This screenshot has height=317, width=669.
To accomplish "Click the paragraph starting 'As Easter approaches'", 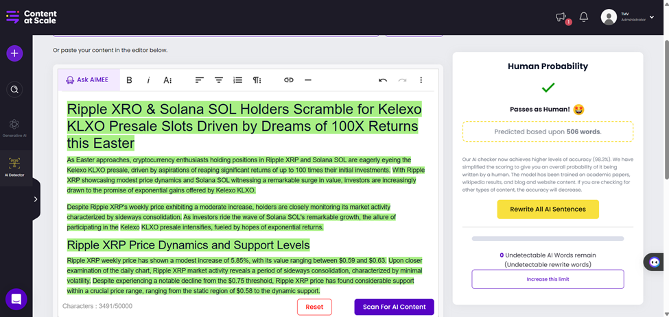I will tap(246, 175).
